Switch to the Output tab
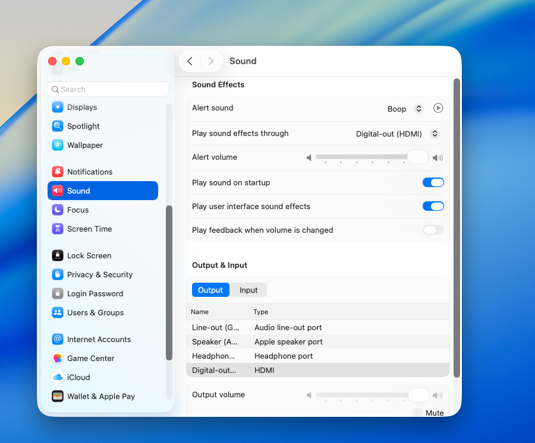Image resolution: width=535 pixels, height=443 pixels. 210,290
